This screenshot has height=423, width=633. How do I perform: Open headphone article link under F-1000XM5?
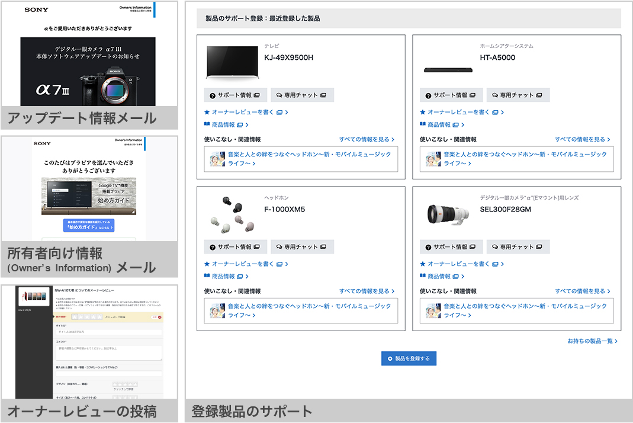pyautogui.click(x=309, y=310)
